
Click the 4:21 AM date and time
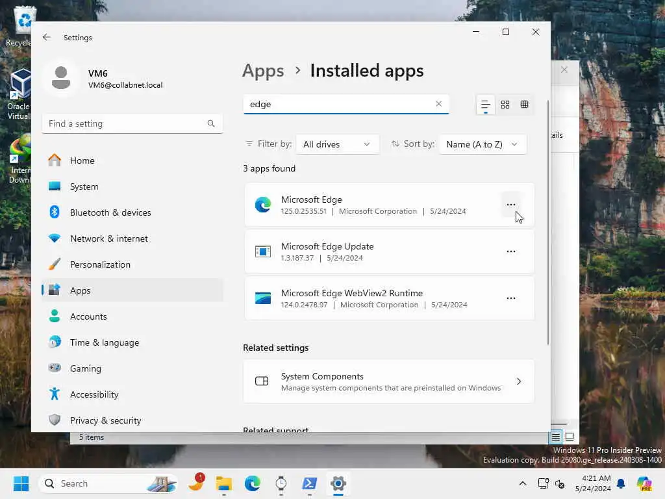593,483
